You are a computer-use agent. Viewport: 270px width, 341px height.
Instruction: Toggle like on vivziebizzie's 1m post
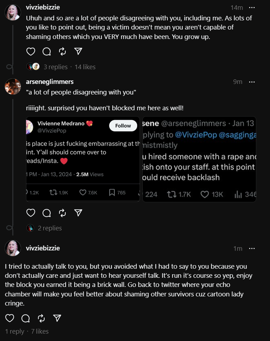tap(9, 318)
